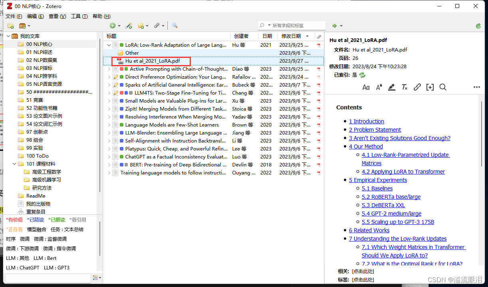Click the 文件名 value Hu et al_2021_LoRA.pdf
488x287 pixels.
[380, 50]
